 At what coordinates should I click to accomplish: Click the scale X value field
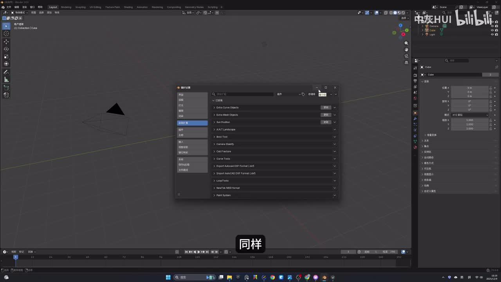470,120
